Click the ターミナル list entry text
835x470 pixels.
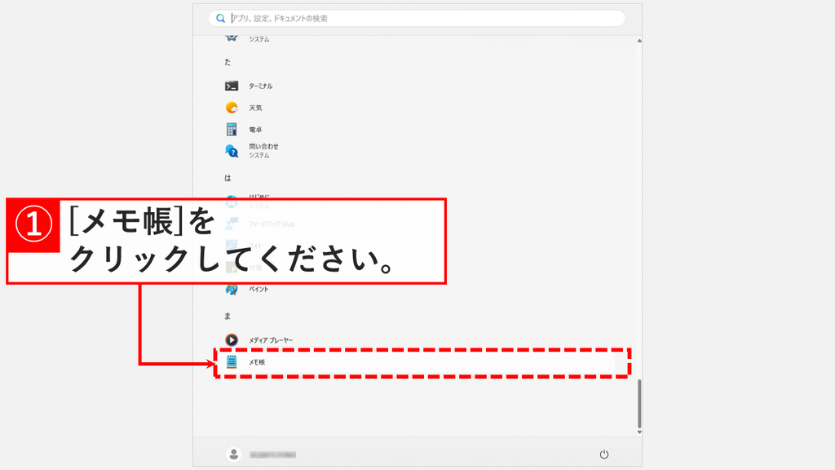coord(260,86)
